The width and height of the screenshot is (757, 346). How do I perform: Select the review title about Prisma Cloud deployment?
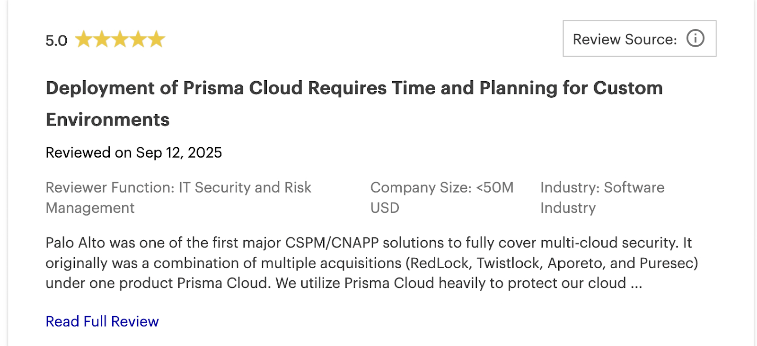pyautogui.click(x=354, y=103)
